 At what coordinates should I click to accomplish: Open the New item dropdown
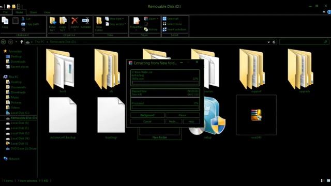point(115,19)
